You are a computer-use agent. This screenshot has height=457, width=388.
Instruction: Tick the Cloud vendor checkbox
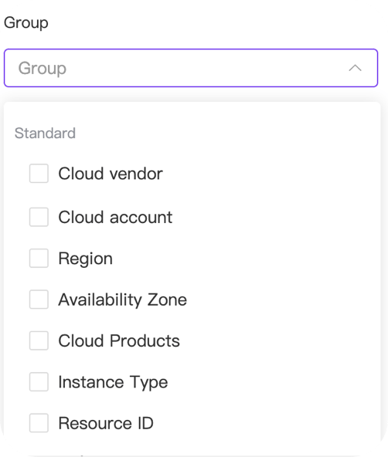coord(39,174)
